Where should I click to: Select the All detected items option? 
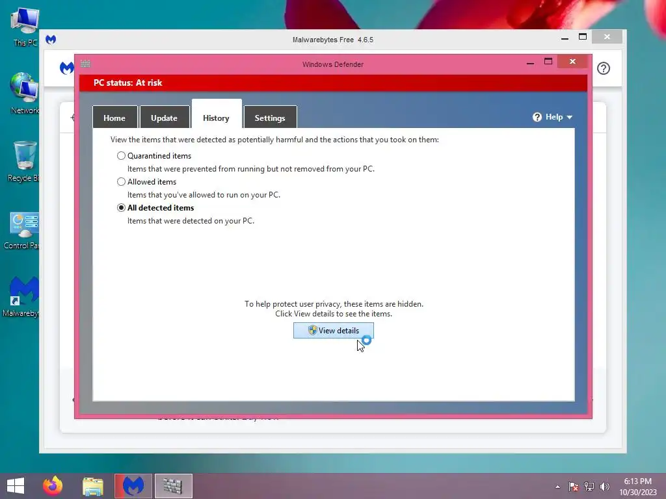[121, 207]
